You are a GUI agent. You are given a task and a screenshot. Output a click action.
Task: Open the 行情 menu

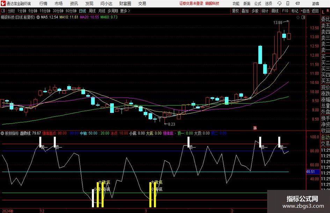click(43, 3)
